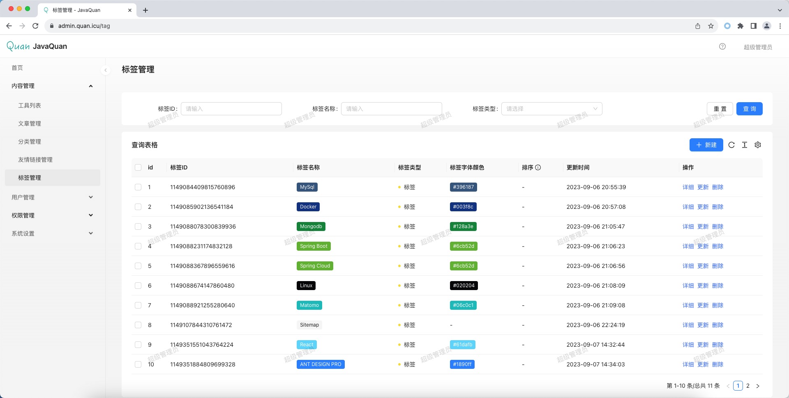Open column settings gear icon

click(758, 145)
